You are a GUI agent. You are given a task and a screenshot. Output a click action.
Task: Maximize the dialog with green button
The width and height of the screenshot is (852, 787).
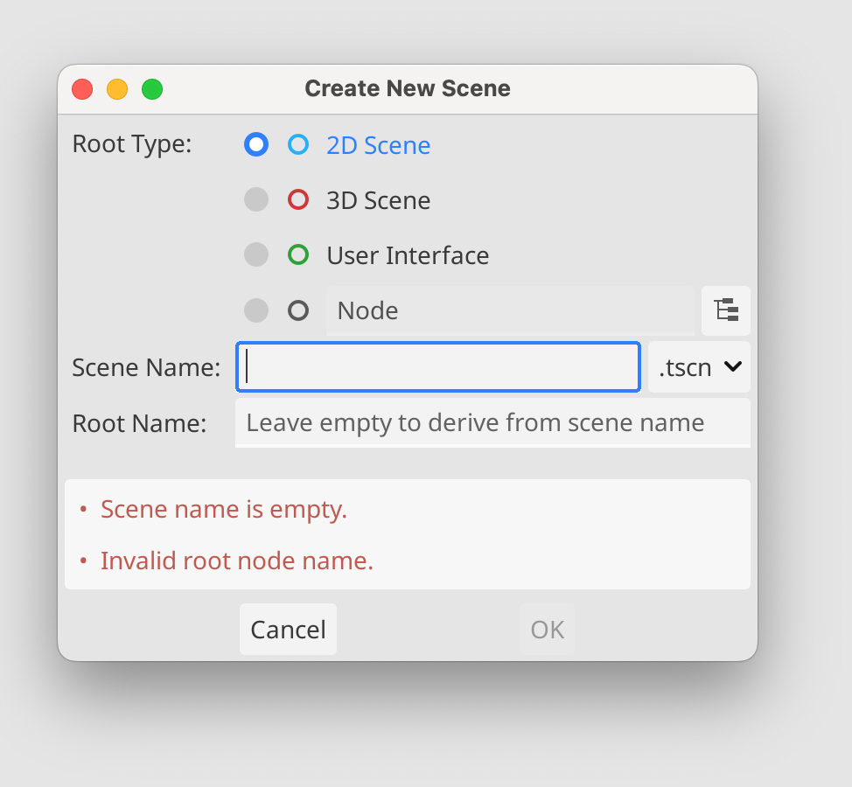click(152, 89)
